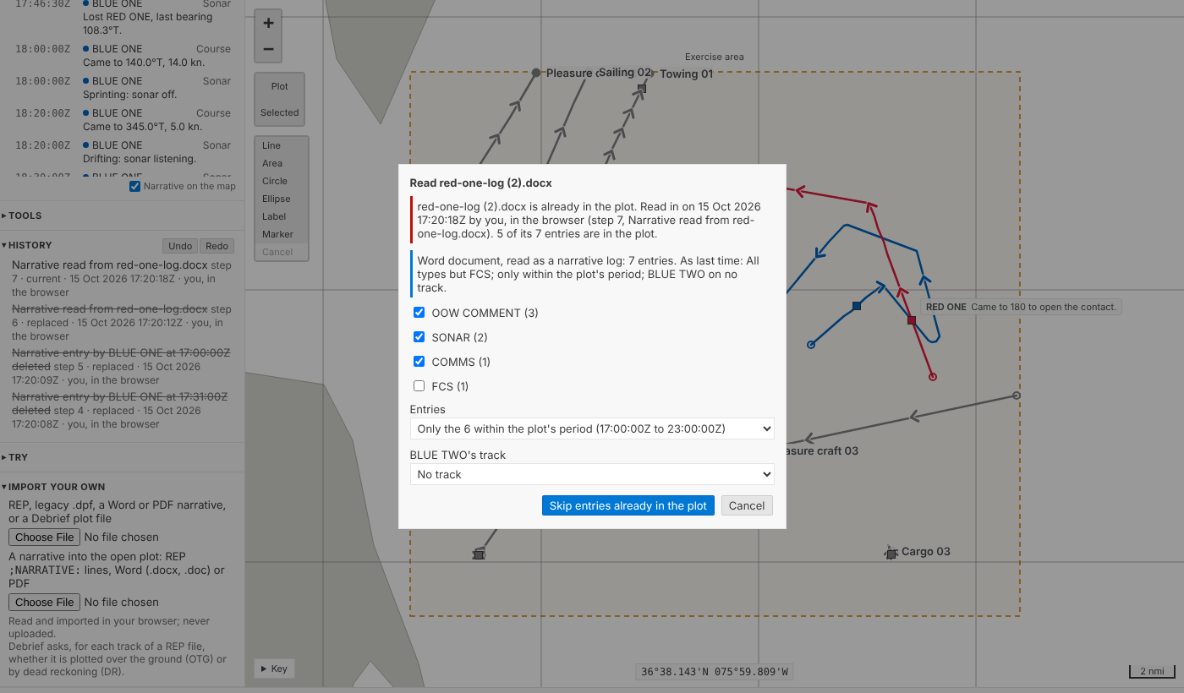Viewport: 1184px width, 693px height.
Task: Open BLUE TWO's track dropdown
Action: (592, 474)
